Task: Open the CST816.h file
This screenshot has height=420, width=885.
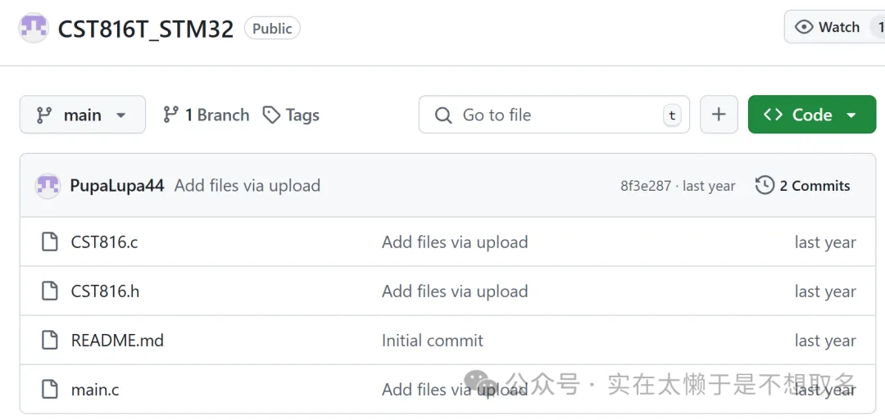Action: (105, 291)
